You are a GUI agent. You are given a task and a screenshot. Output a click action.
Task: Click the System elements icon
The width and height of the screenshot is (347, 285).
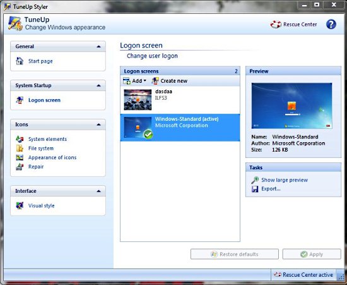pos(20,139)
